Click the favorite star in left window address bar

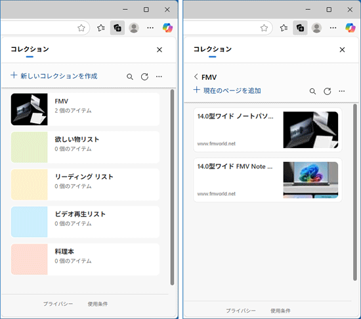[81, 28]
